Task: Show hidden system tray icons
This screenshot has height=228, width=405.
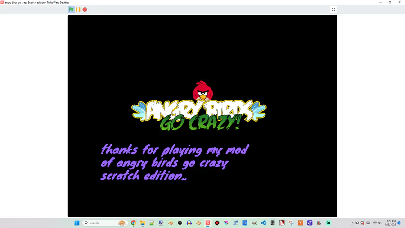Action: [352, 223]
